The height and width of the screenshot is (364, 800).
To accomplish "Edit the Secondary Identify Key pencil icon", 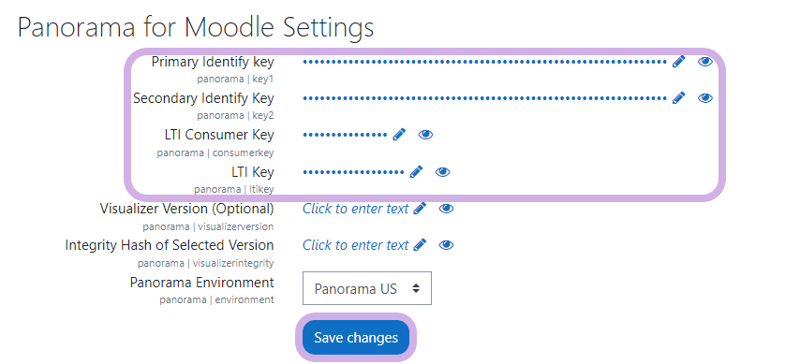I will coord(678,98).
